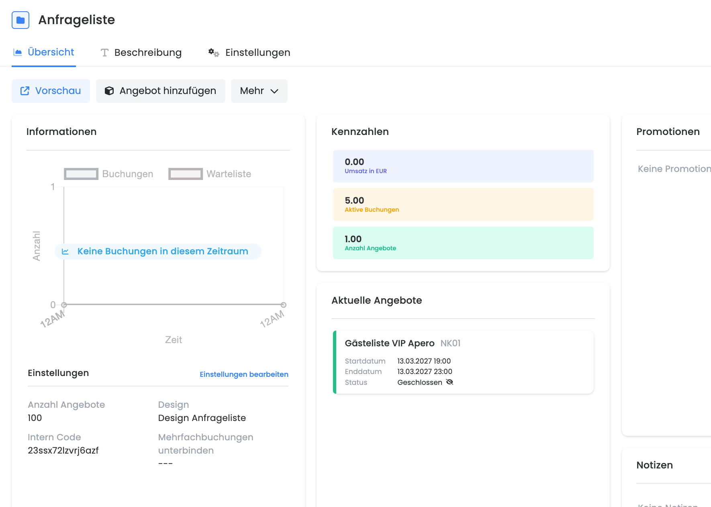Click the external-link icon in Vorschau

pyautogui.click(x=25, y=91)
